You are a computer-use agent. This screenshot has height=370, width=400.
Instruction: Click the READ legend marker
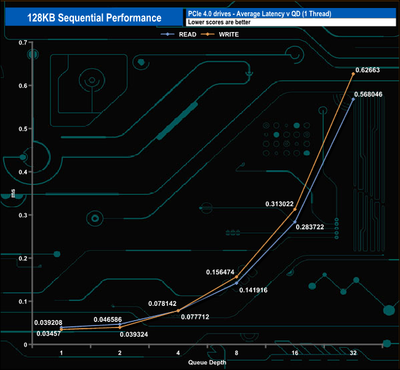point(167,35)
